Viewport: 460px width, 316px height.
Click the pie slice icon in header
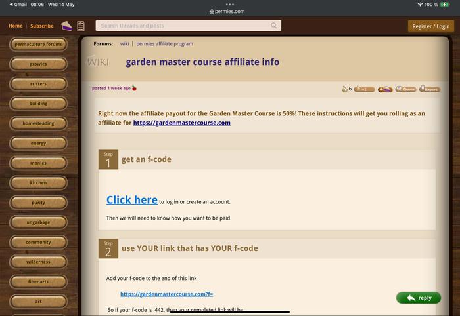point(66,26)
